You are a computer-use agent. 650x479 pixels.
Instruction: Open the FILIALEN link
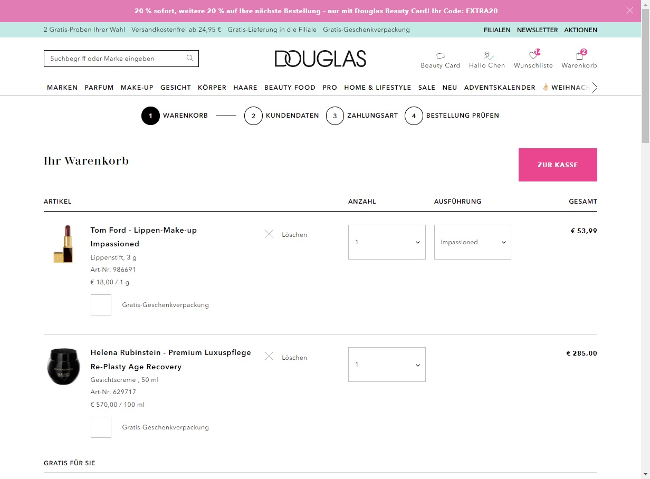point(497,30)
